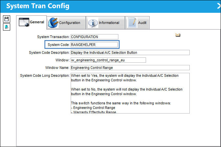Open the Audit tab
Image resolution: width=221 pixels, height=147 pixels.
pos(137,23)
